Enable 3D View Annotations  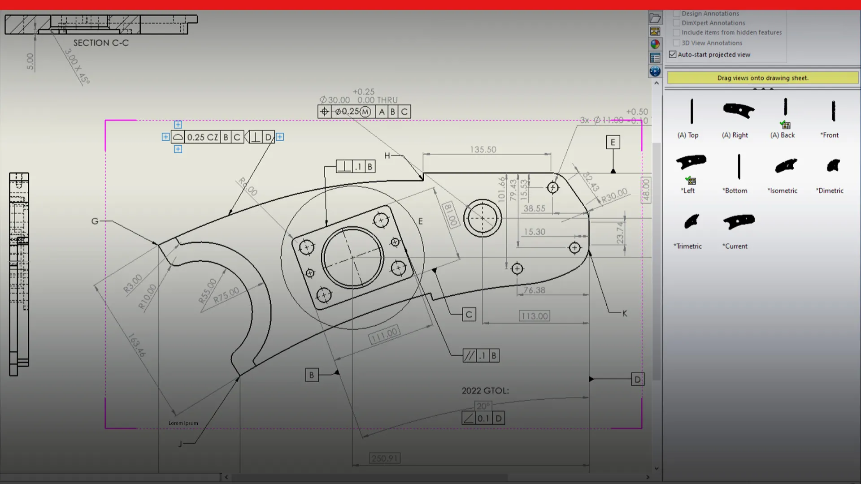pos(676,43)
